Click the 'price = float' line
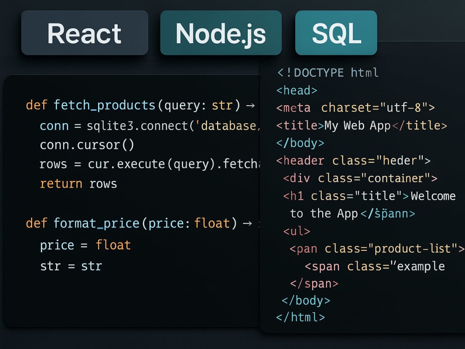This screenshot has width=465, height=349. (x=86, y=245)
